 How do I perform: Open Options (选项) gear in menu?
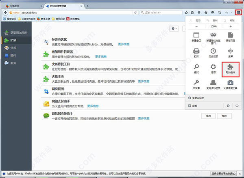(x=213, y=69)
